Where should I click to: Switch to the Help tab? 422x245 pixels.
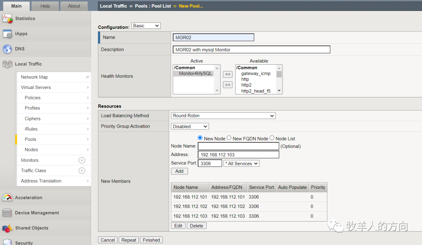click(x=45, y=6)
